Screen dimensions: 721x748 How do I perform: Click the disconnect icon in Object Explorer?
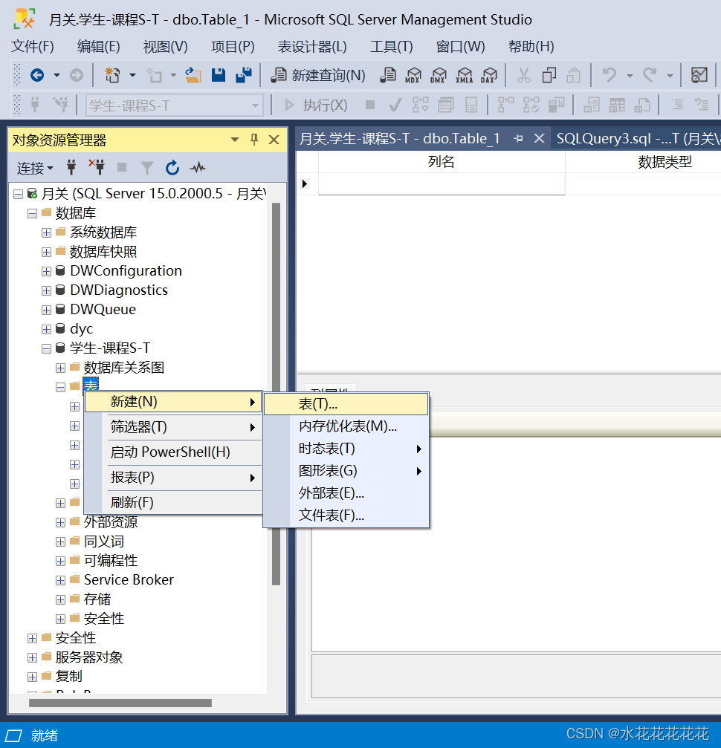tap(97, 167)
